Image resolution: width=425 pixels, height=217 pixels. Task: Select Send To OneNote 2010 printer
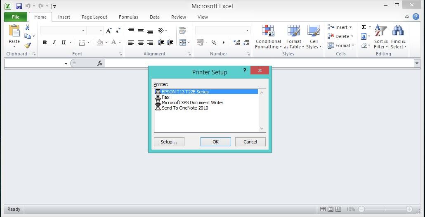pos(206,108)
